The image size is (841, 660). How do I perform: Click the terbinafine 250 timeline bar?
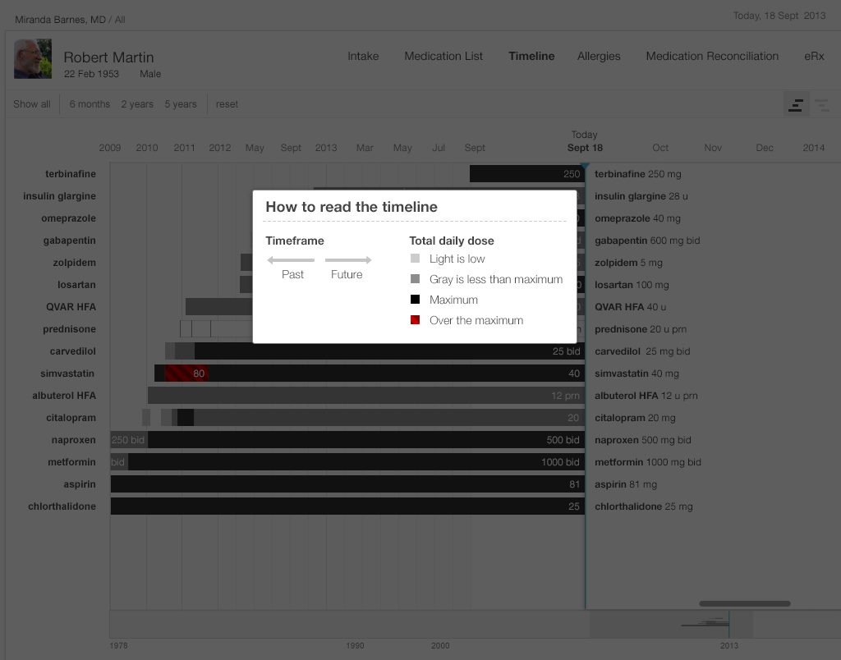526,174
